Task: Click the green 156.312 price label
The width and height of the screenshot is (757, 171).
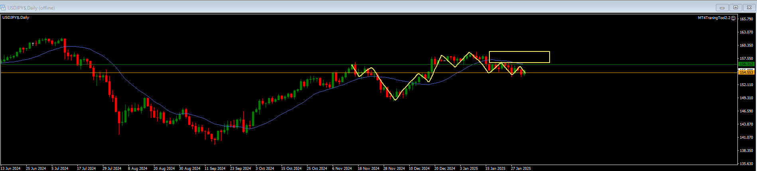Action: point(746,64)
